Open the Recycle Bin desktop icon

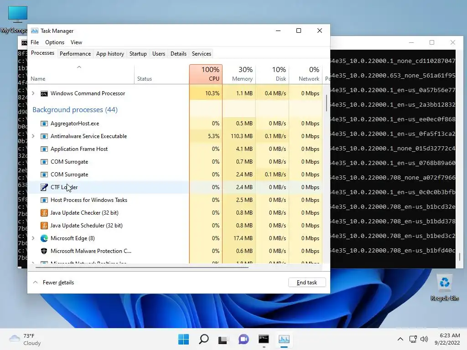click(444, 282)
